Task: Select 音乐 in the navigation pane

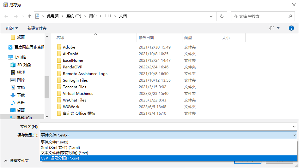Action: pos(21,102)
